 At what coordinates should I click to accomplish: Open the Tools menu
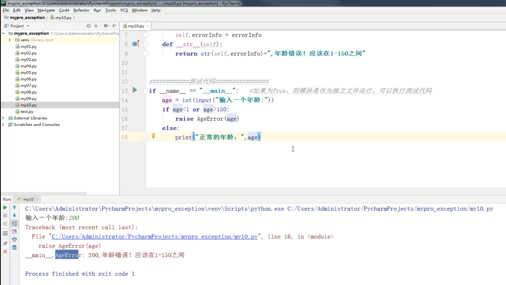pyautogui.click(x=110, y=10)
